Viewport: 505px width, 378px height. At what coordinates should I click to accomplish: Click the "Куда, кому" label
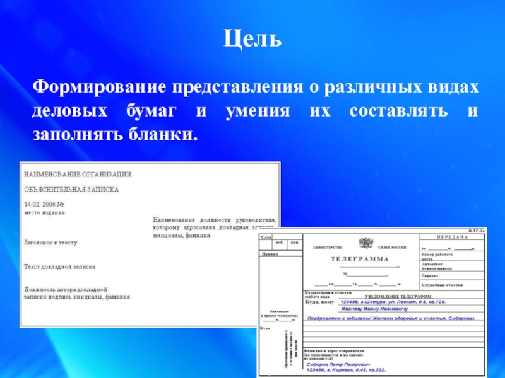[319, 302]
